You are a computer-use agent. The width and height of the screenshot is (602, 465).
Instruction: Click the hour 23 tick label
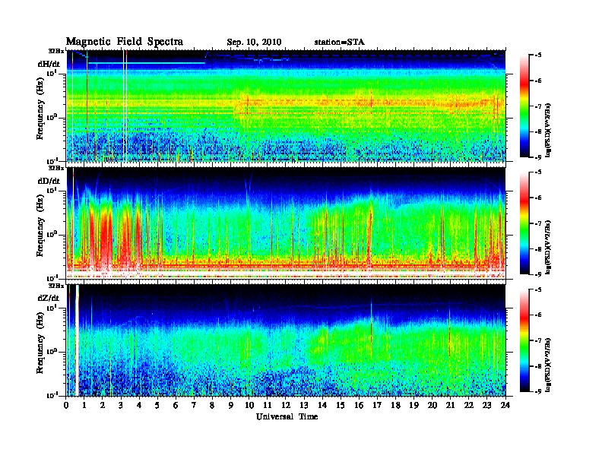tap(486, 406)
